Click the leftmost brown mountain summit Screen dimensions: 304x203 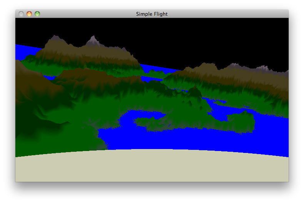point(53,39)
